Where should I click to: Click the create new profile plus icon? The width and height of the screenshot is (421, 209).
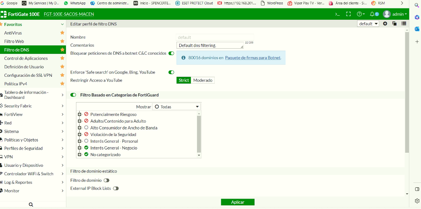pyautogui.click(x=385, y=24)
